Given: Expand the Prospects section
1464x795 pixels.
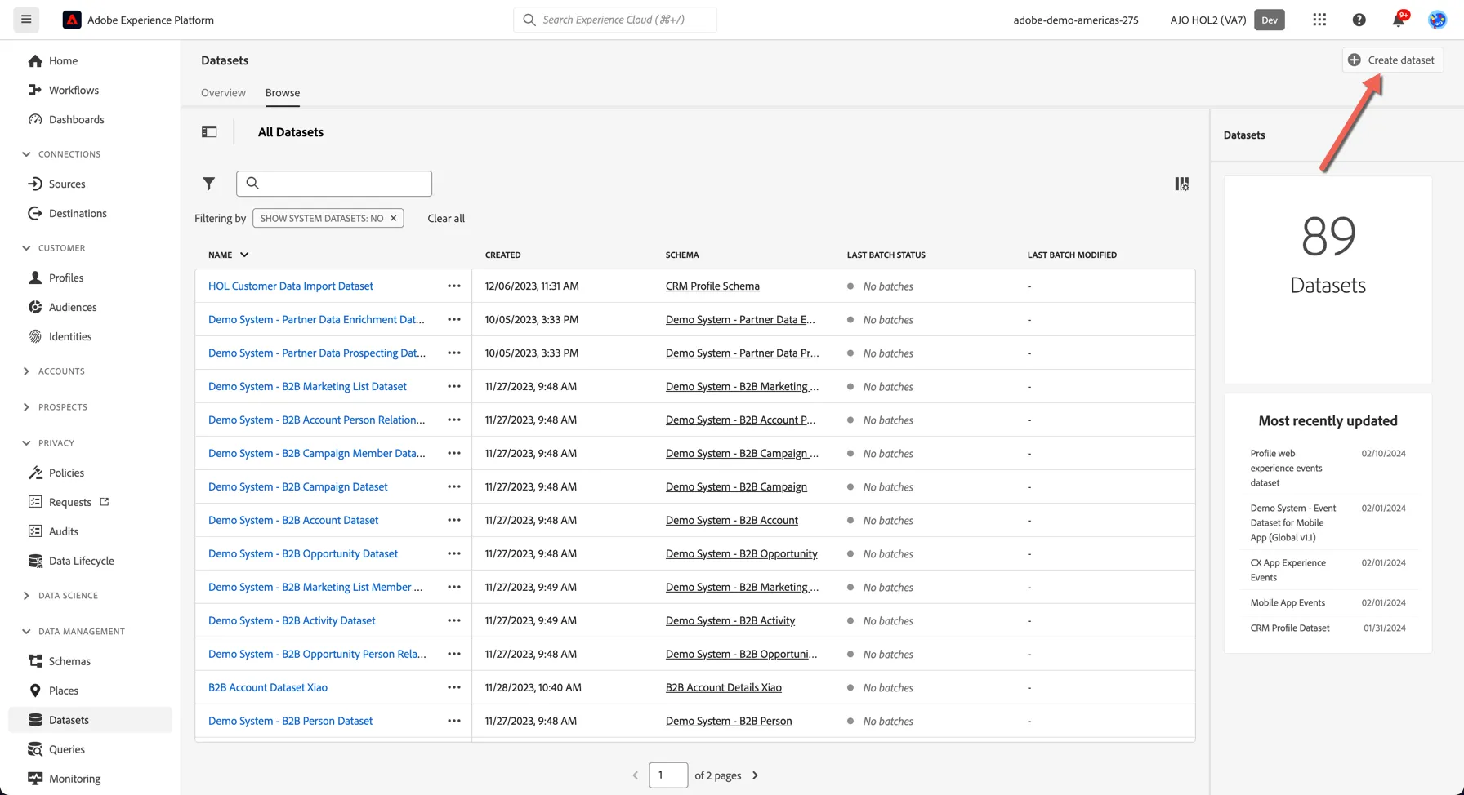Looking at the screenshot, I should tap(26, 407).
